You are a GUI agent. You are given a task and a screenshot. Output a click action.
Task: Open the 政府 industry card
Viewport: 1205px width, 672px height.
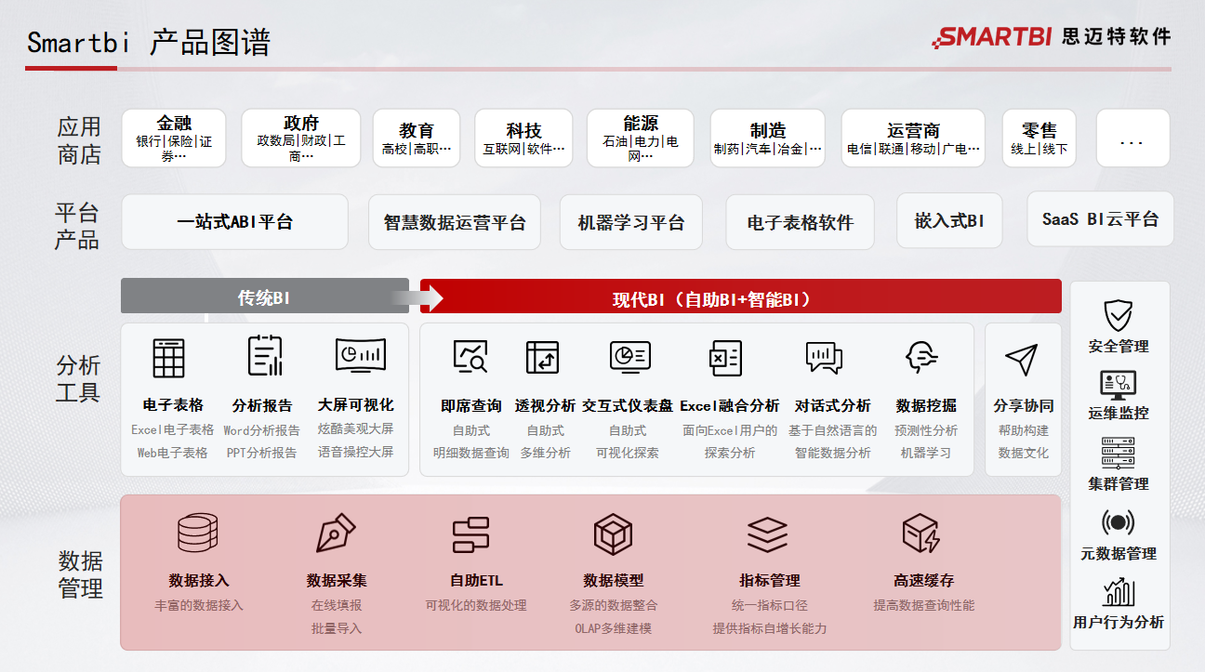coord(300,138)
